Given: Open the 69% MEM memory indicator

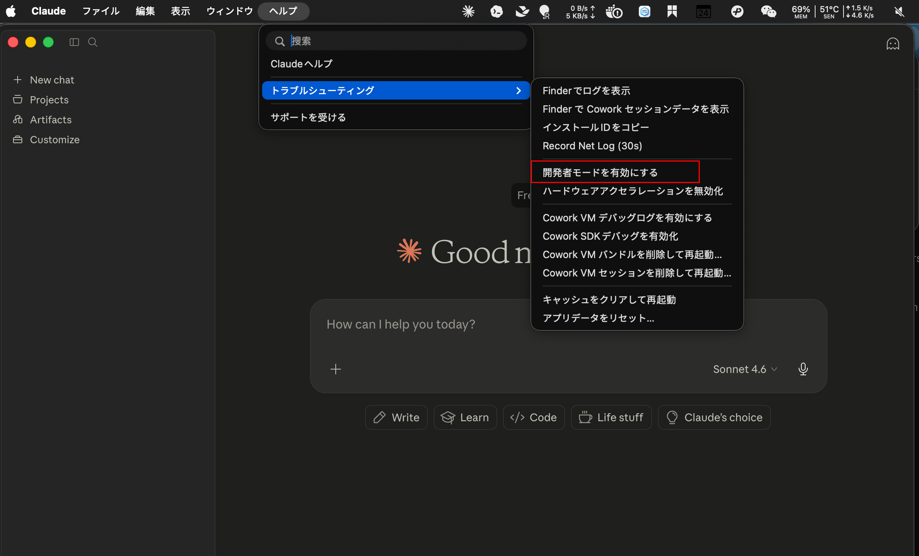Looking at the screenshot, I should 801,11.
